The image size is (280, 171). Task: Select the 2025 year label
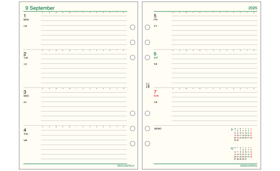click(253, 8)
